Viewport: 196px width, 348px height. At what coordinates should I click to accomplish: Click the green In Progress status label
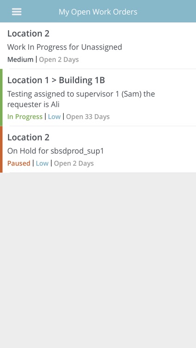[25, 117]
